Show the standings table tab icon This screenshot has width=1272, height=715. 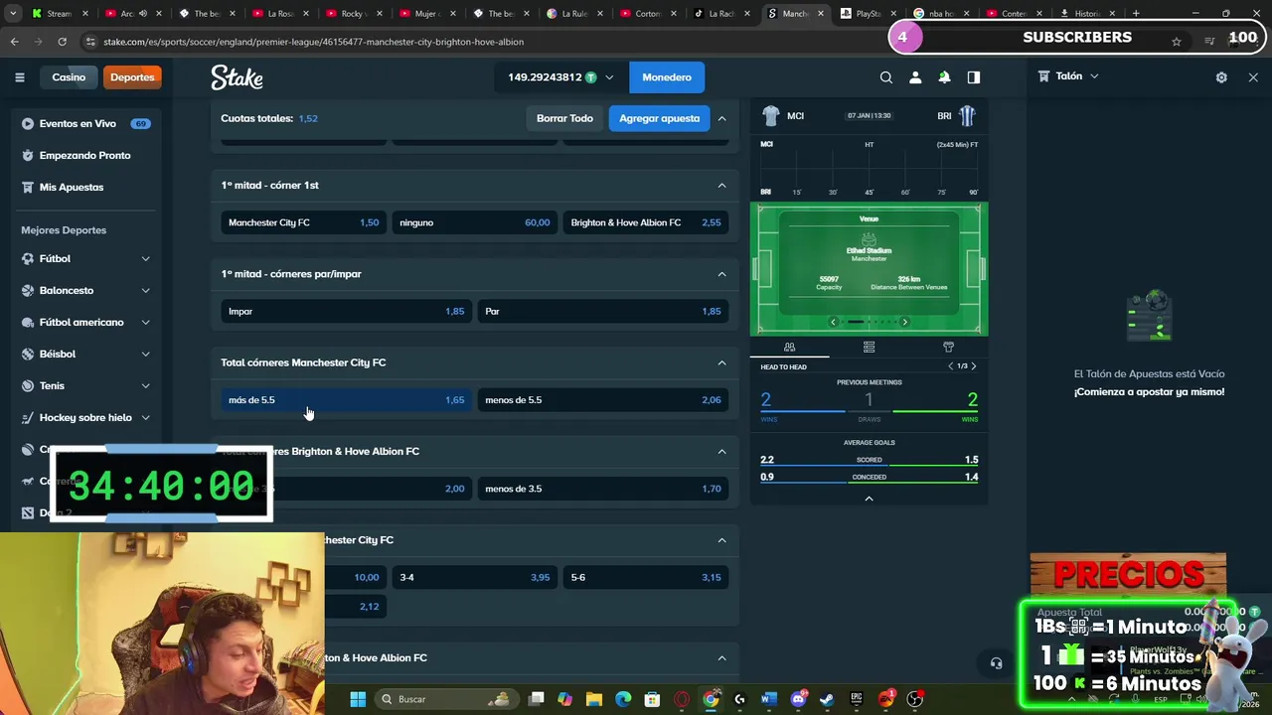pos(869,348)
